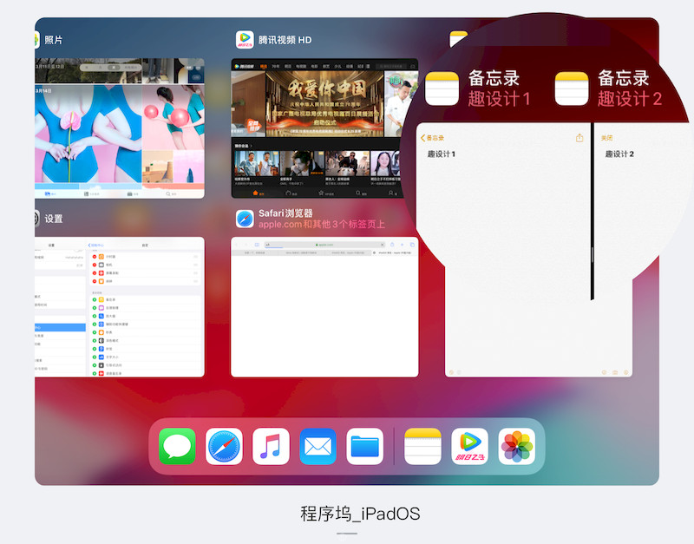
Task: Open Messages from the dock
Action: 177,446
